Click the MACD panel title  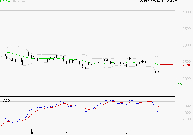[5, 101]
